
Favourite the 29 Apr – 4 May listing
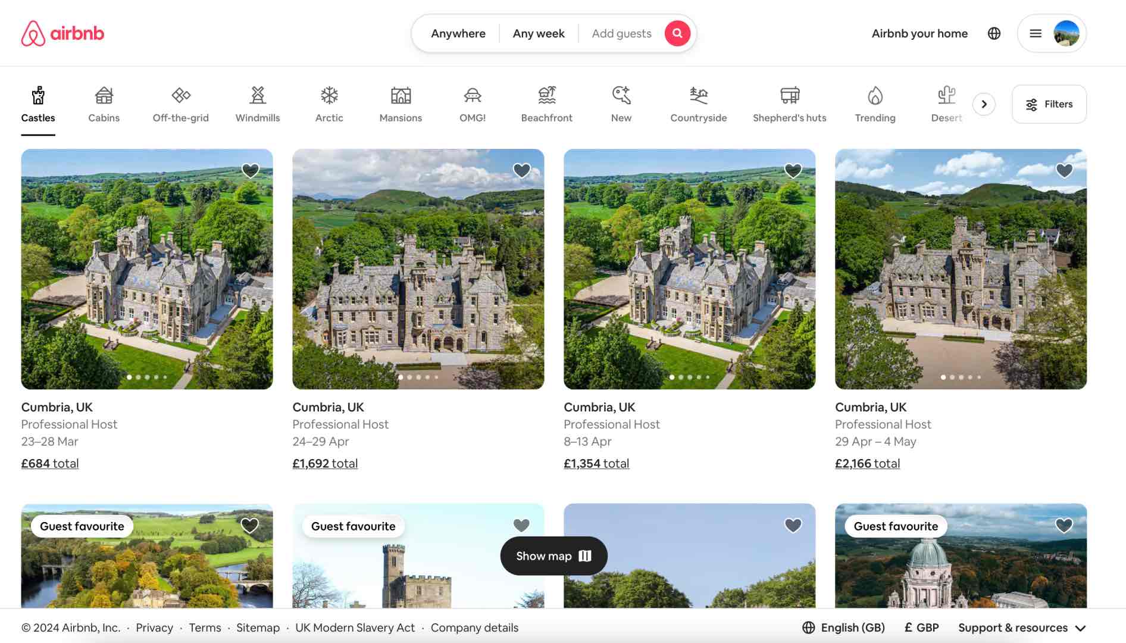1064,170
